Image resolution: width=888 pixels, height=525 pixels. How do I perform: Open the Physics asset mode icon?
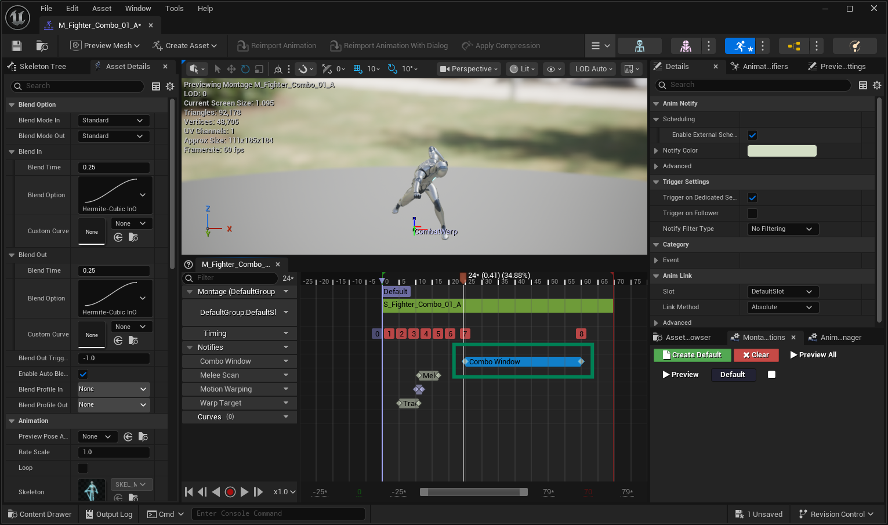(x=854, y=46)
